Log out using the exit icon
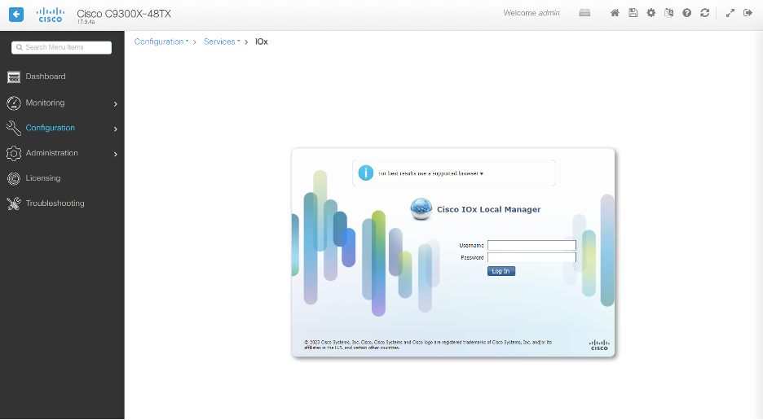The width and height of the screenshot is (763, 420). click(748, 13)
